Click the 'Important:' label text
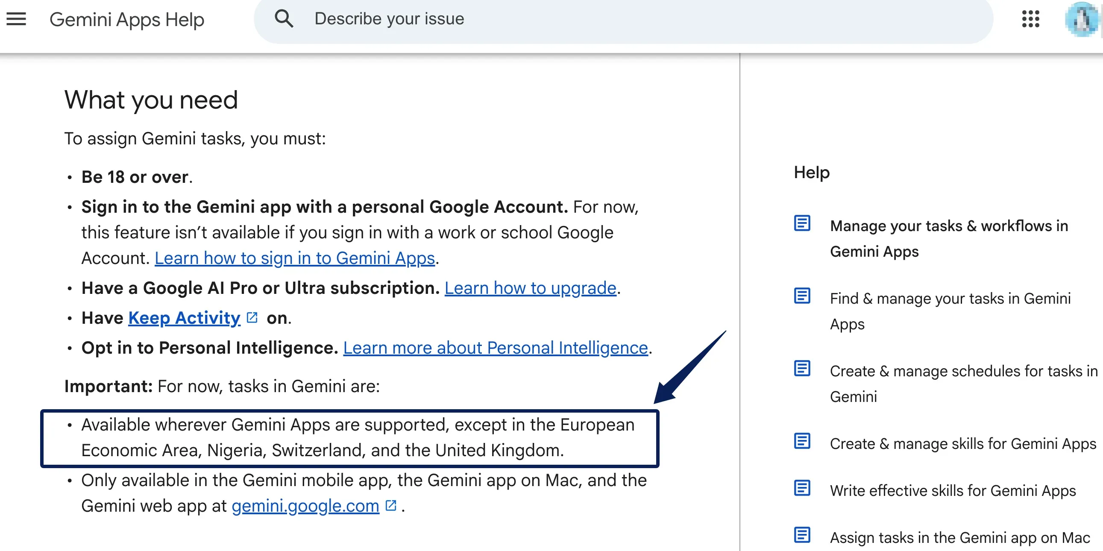This screenshot has height=551, width=1103. pos(109,386)
